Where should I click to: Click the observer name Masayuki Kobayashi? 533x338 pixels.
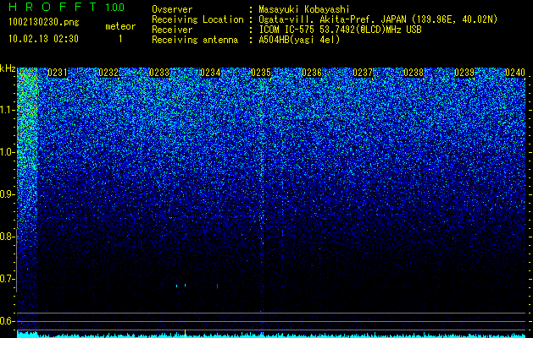pyautogui.click(x=304, y=9)
